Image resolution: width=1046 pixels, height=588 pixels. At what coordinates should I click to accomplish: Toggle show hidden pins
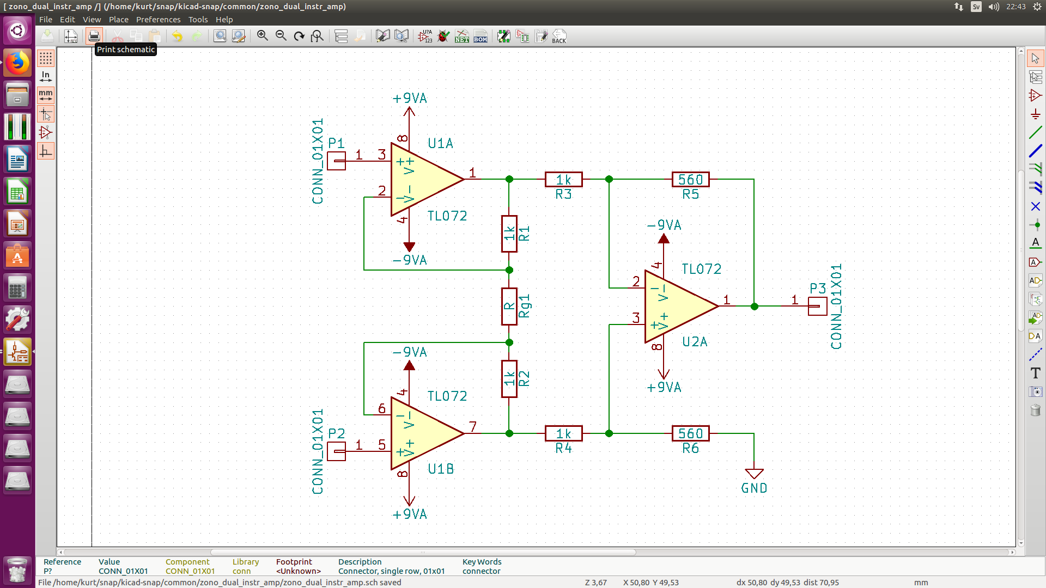point(46,132)
